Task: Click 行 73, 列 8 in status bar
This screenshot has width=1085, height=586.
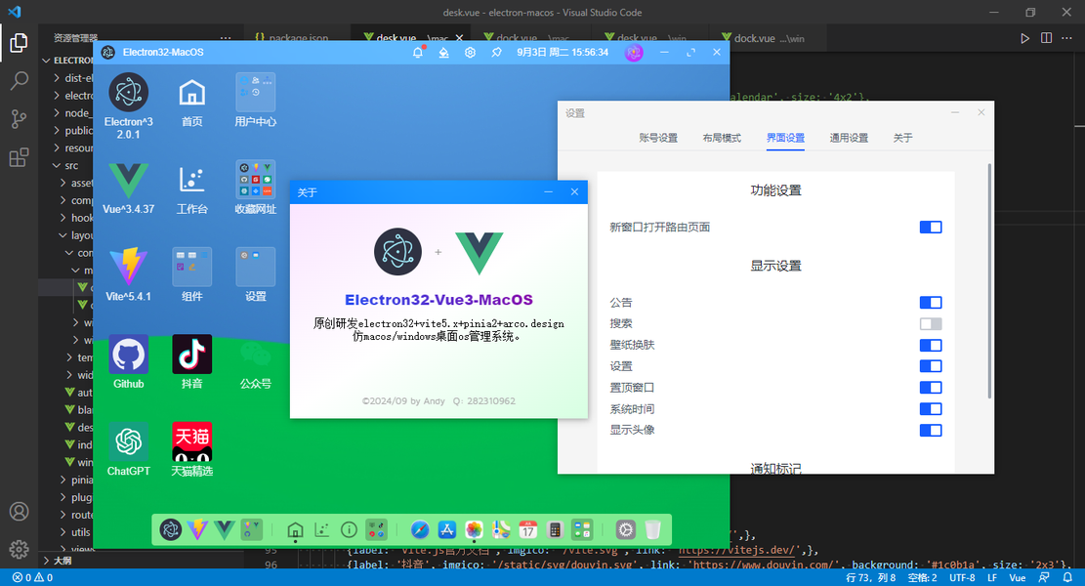Action: click(870, 577)
